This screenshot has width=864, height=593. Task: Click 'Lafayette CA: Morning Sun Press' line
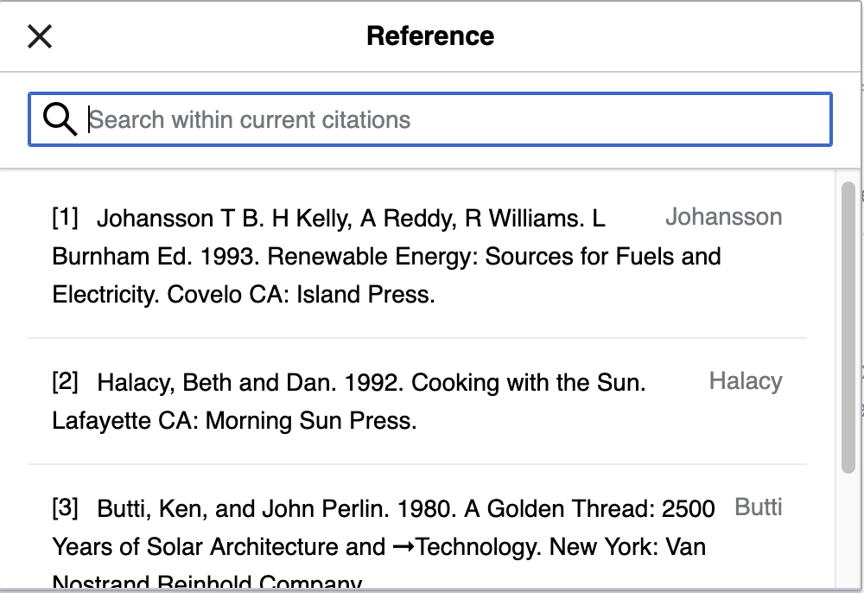pyautogui.click(x=234, y=421)
